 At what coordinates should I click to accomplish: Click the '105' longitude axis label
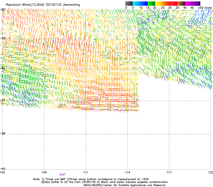(2, 172)
